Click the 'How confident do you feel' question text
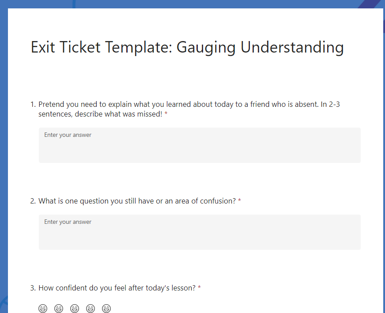Image resolution: width=385 pixels, height=313 pixels. [117, 288]
